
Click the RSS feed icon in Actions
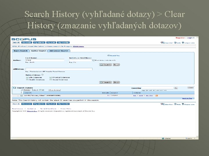pos(157,96)
